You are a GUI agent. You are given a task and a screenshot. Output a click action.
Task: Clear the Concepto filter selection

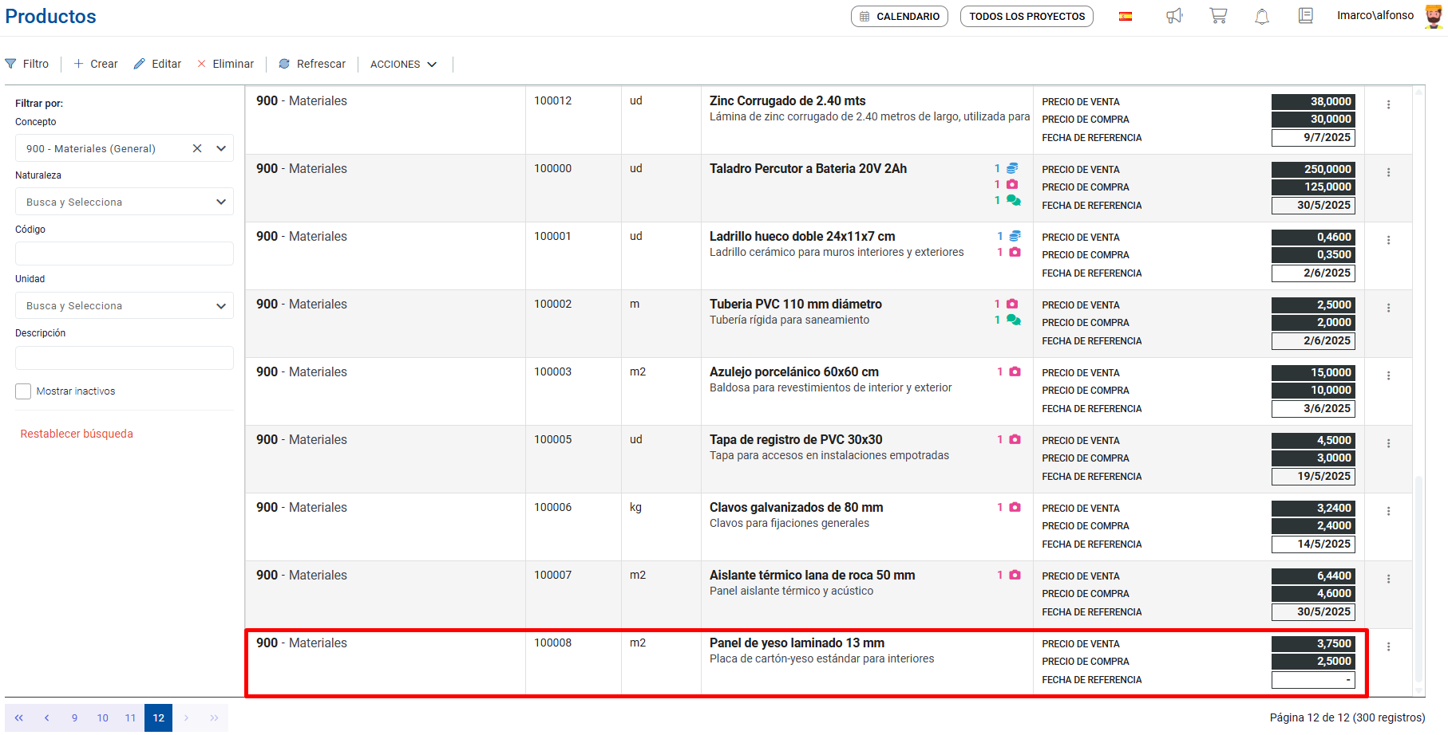197,148
